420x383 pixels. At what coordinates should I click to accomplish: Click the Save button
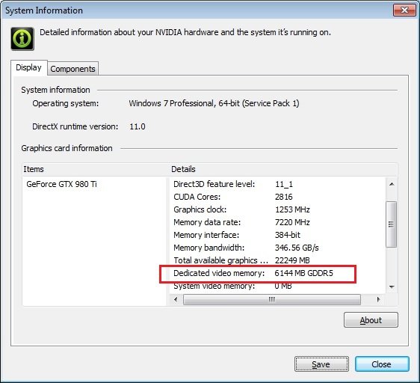[x=321, y=364]
